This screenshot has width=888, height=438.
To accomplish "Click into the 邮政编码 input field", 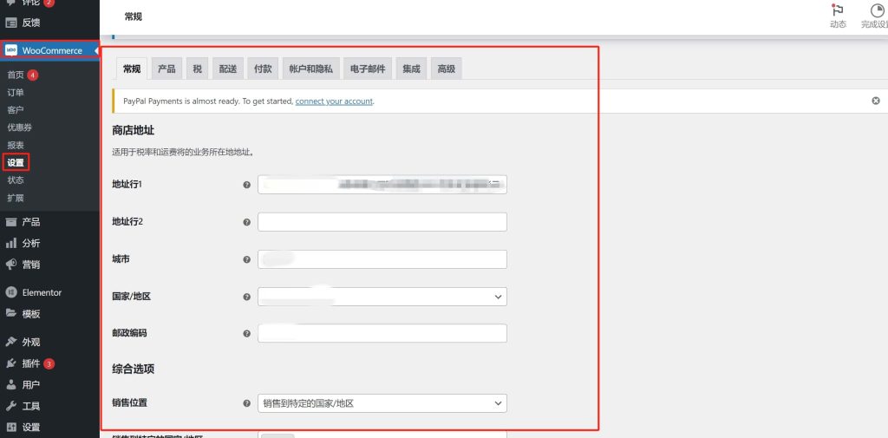I will pos(382,334).
